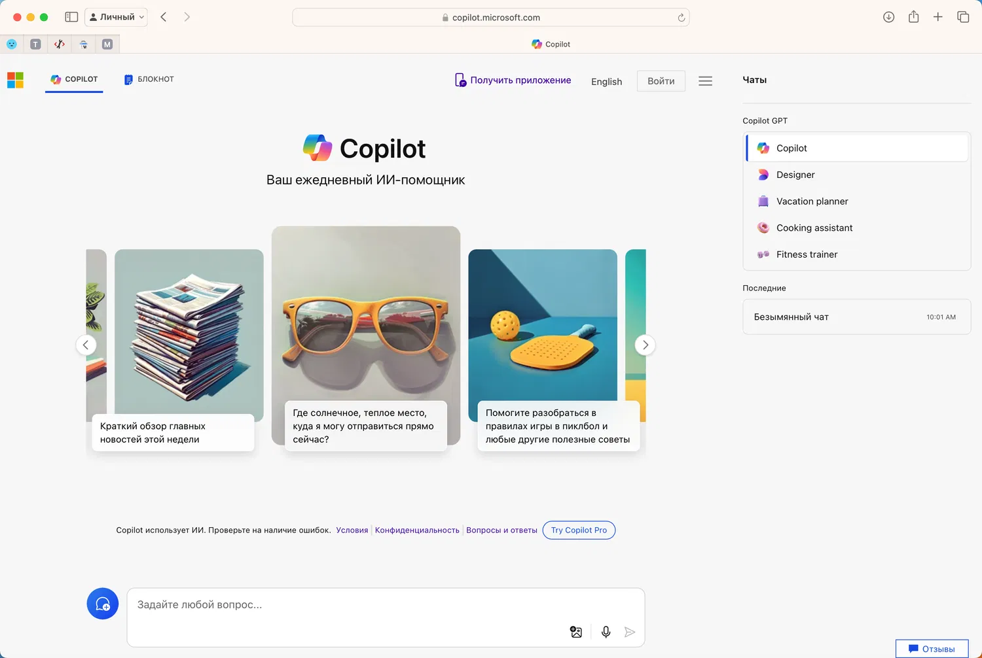The height and width of the screenshot is (658, 982).
Task: Show the previous suggestion card
Action: pyautogui.click(x=86, y=345)
